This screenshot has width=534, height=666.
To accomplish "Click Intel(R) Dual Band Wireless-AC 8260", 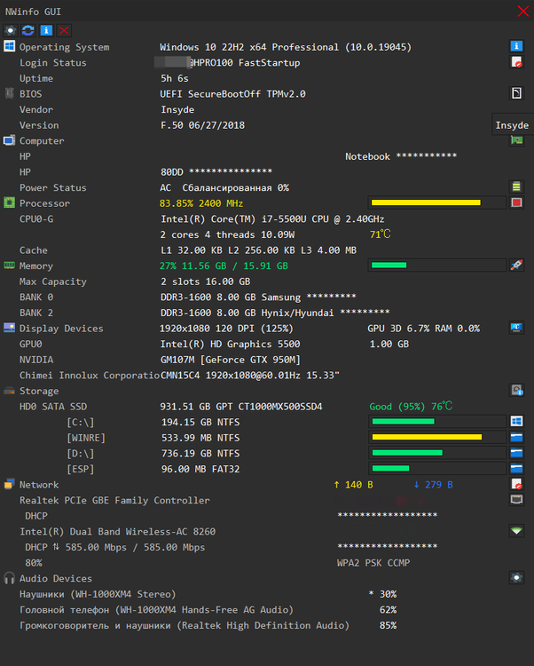I will (x=117, y=532).
